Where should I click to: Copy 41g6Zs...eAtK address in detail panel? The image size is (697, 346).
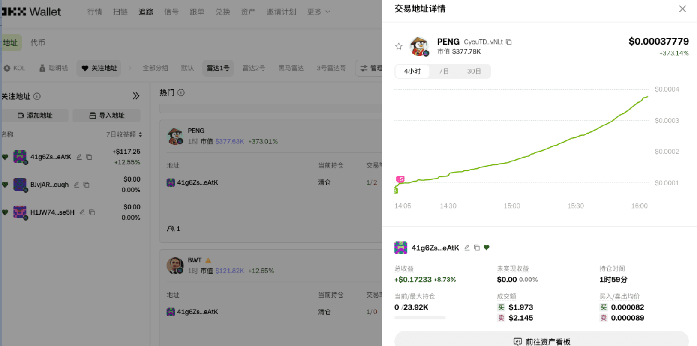tap(477, 248)
